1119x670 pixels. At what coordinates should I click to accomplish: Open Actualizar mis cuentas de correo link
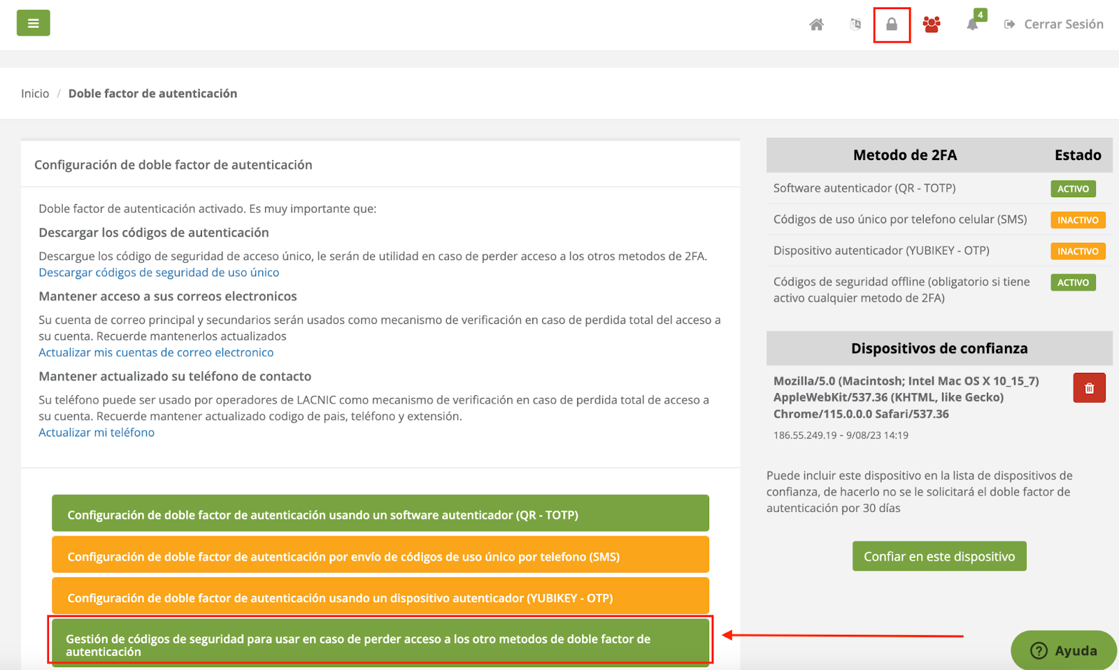156,352
